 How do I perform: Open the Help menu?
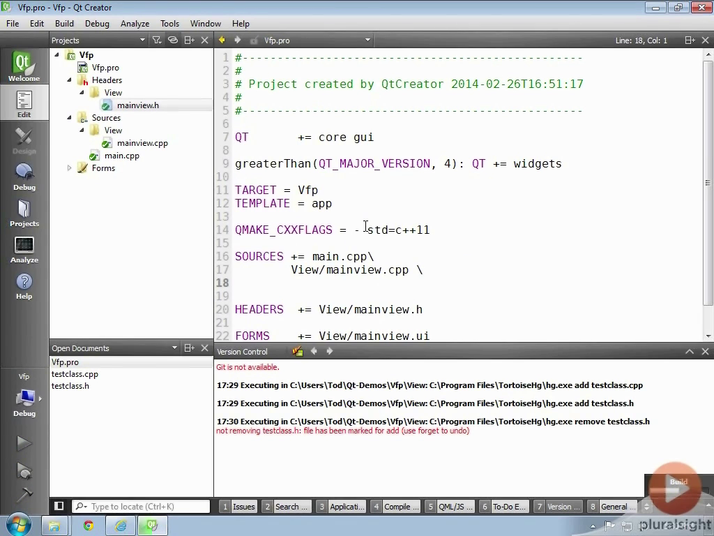241,23
